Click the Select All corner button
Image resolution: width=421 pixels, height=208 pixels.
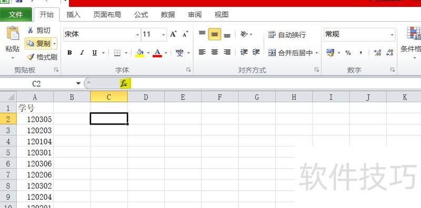[x=8, y=97]
